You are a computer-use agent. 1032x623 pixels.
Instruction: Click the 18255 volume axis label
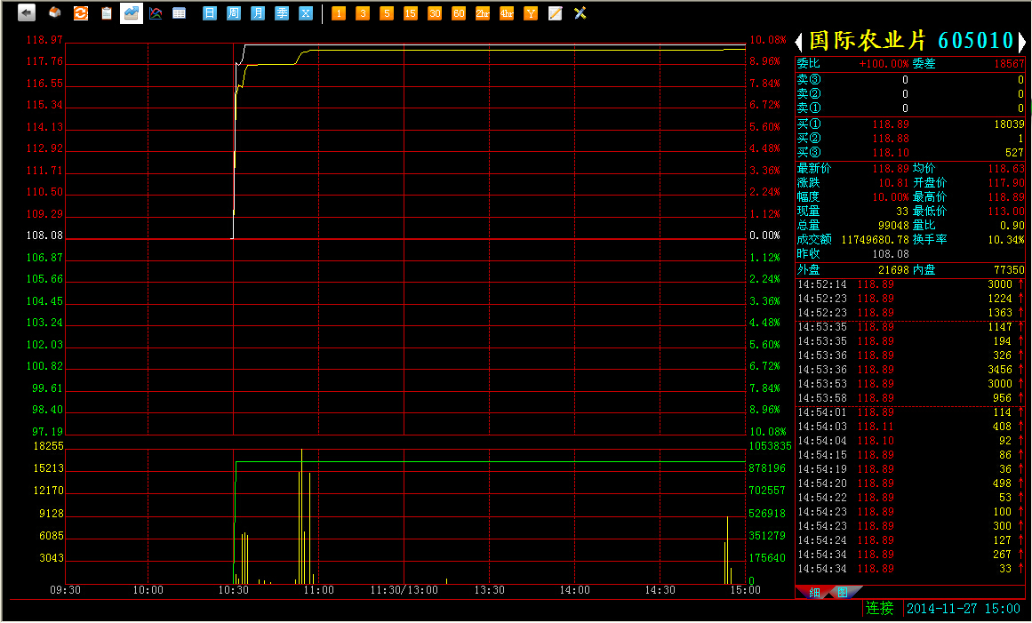coord(49,446)
